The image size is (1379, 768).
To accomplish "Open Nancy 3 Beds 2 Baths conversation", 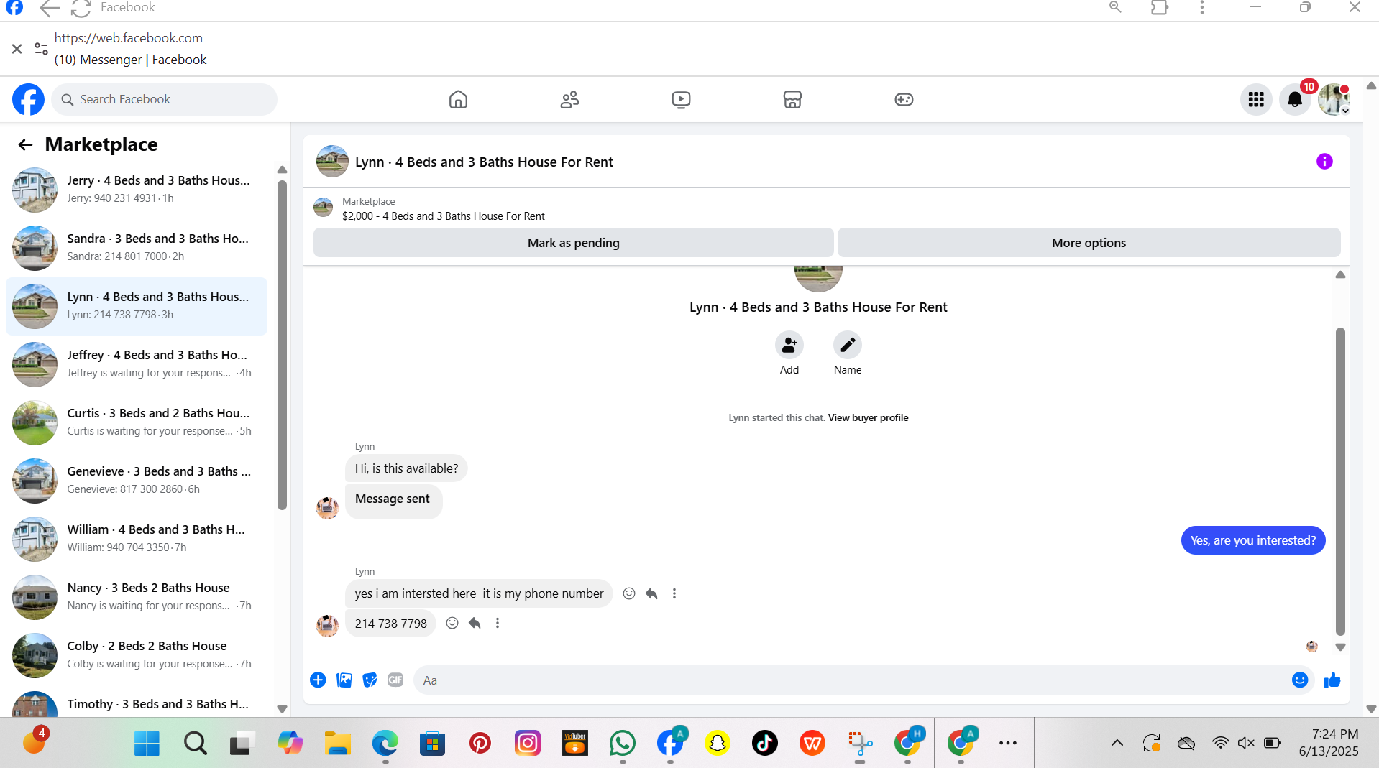I will point(137,597).
